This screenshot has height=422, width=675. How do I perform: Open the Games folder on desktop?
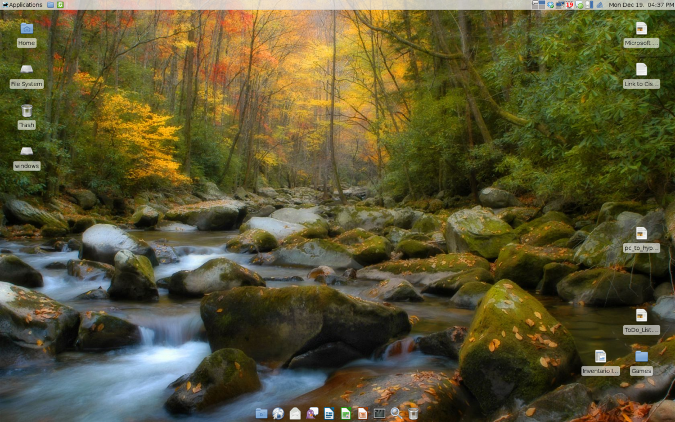pyautogui.click(x=641, y=356)
